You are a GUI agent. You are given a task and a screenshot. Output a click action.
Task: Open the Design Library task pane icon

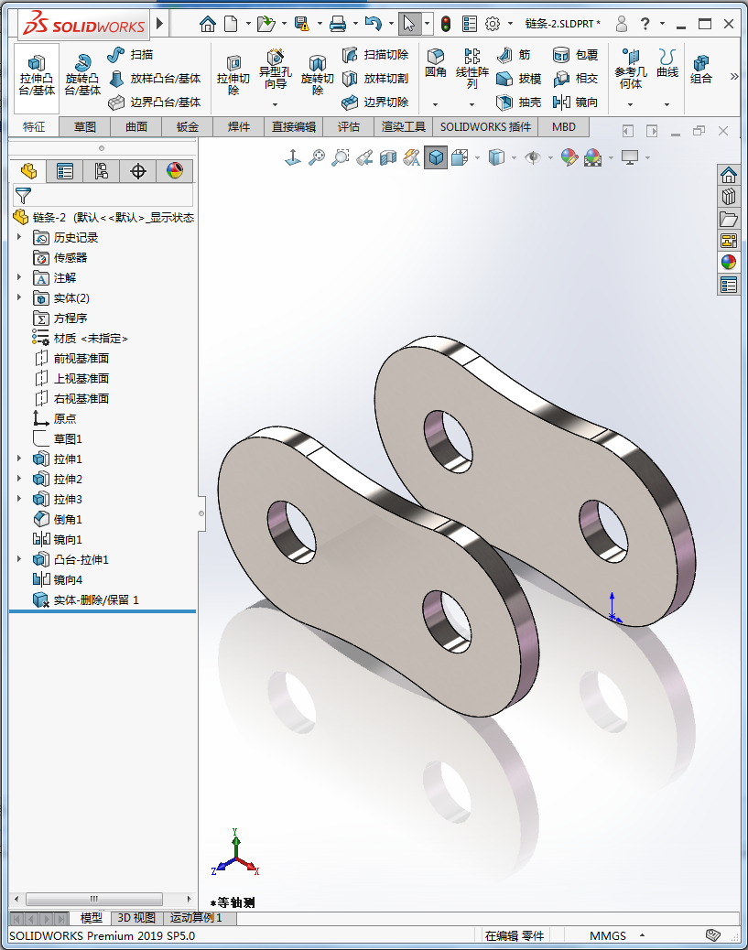pyautogui.click(x=729, y=197)
